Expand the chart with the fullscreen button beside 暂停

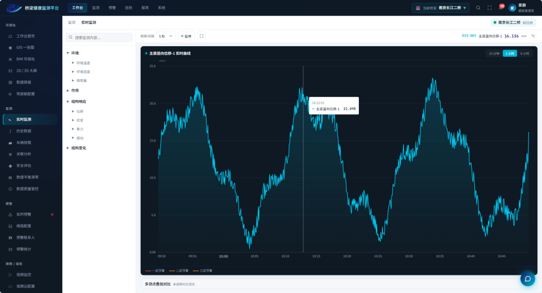tap(202, 36)
